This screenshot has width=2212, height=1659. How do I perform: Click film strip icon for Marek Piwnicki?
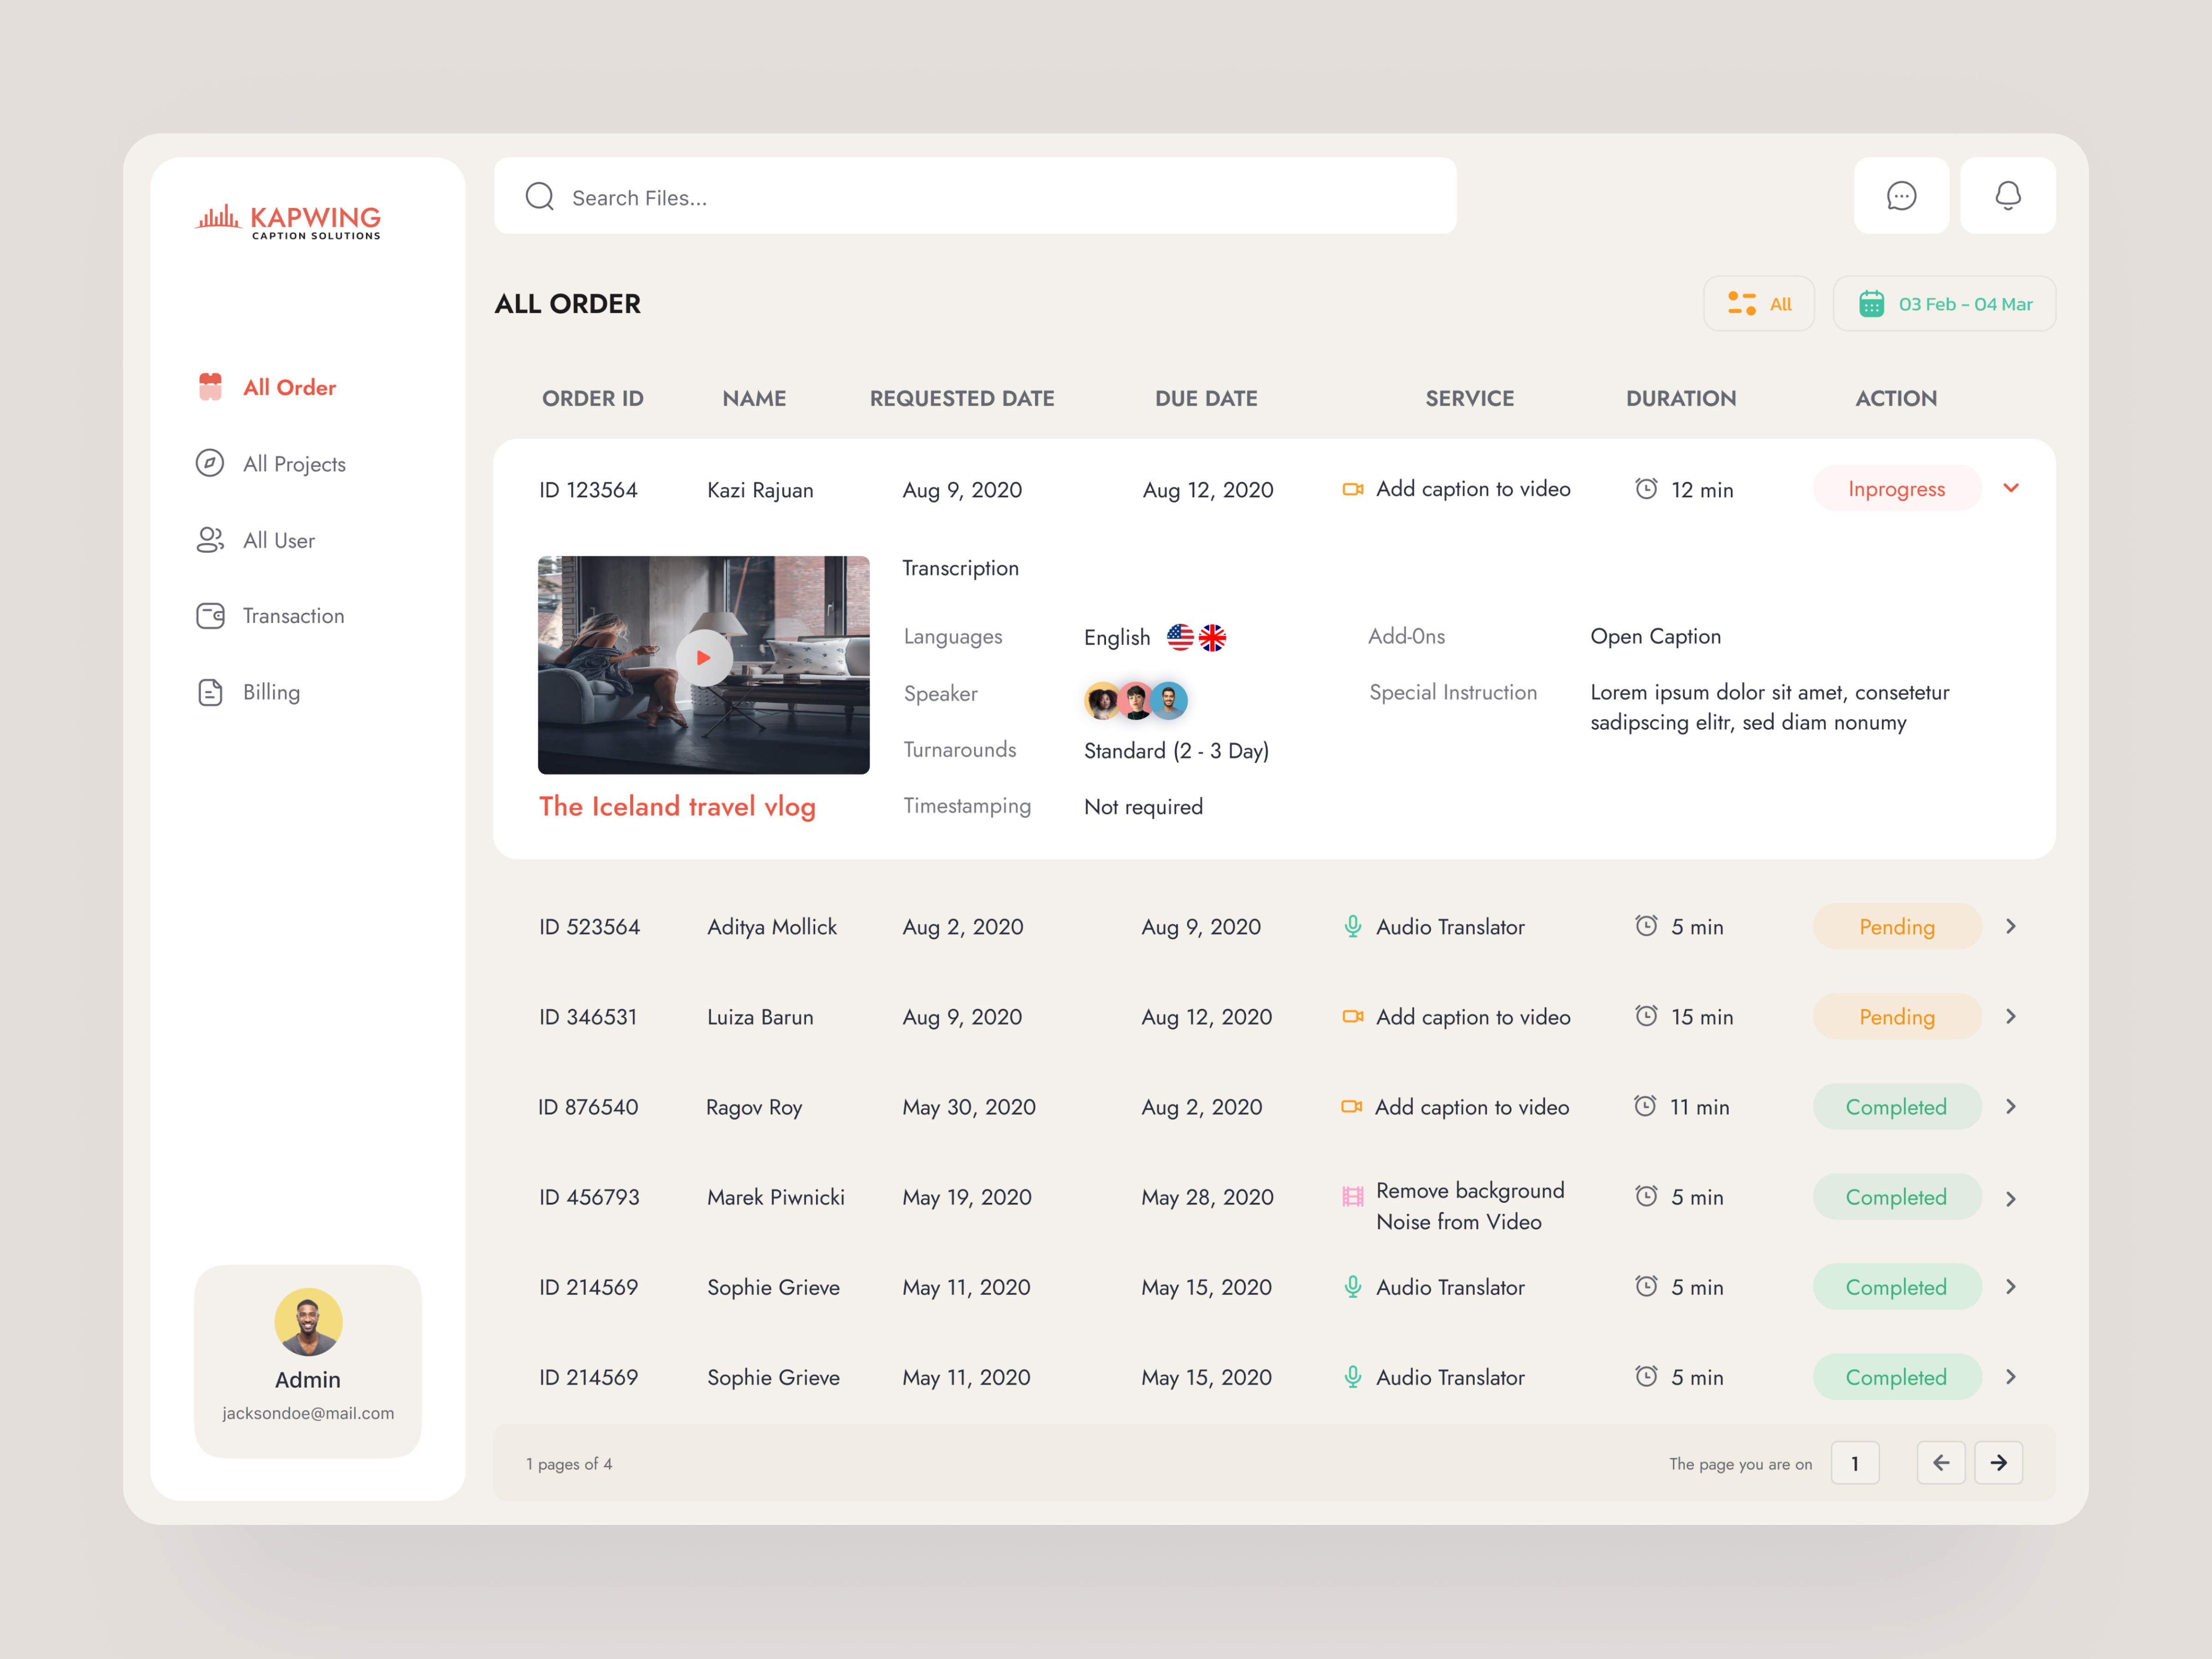[1353, 1196]
